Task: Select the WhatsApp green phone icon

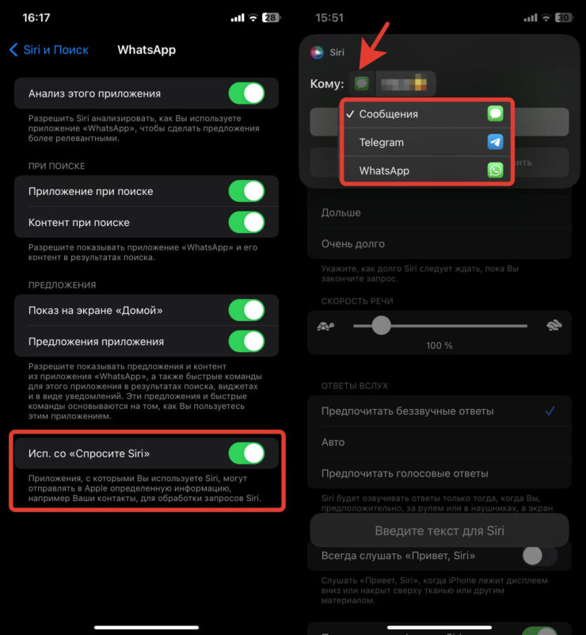Action: (496, 170)
